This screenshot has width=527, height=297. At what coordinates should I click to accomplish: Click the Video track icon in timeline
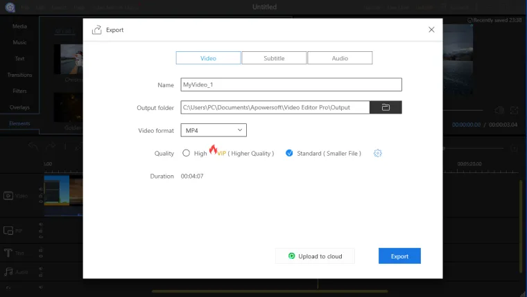pos(10,196)
